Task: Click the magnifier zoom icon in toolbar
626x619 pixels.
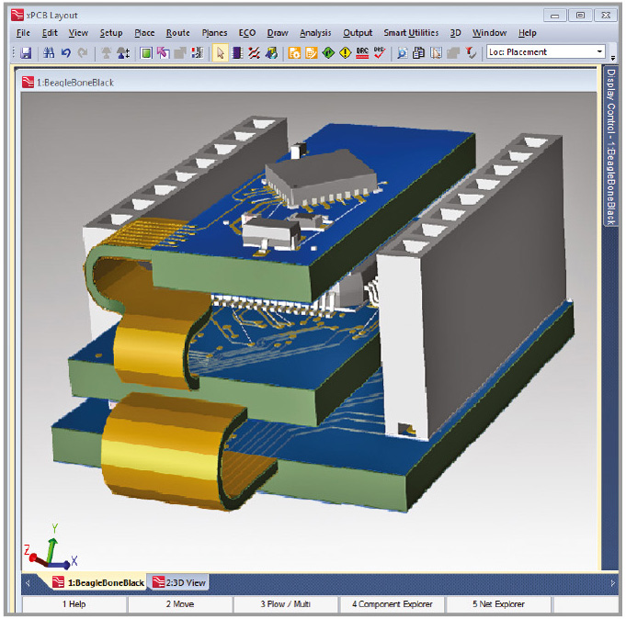Action: point(403,53)
